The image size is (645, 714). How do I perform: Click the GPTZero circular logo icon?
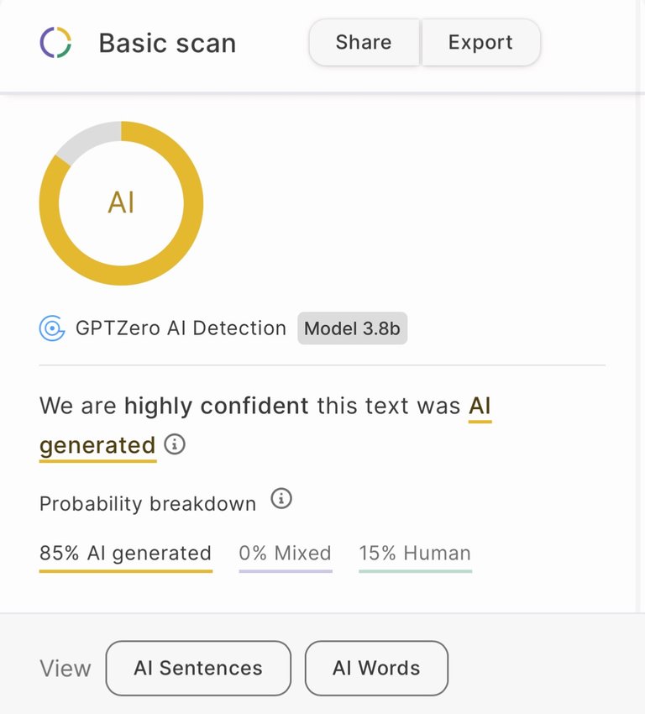[56, 42]
